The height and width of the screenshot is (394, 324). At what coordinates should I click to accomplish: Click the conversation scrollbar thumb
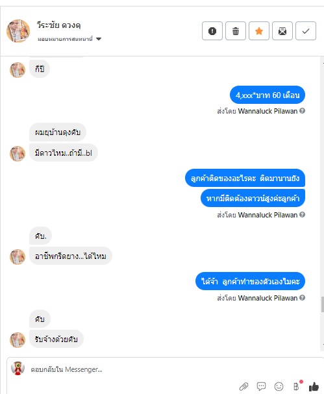322,304
